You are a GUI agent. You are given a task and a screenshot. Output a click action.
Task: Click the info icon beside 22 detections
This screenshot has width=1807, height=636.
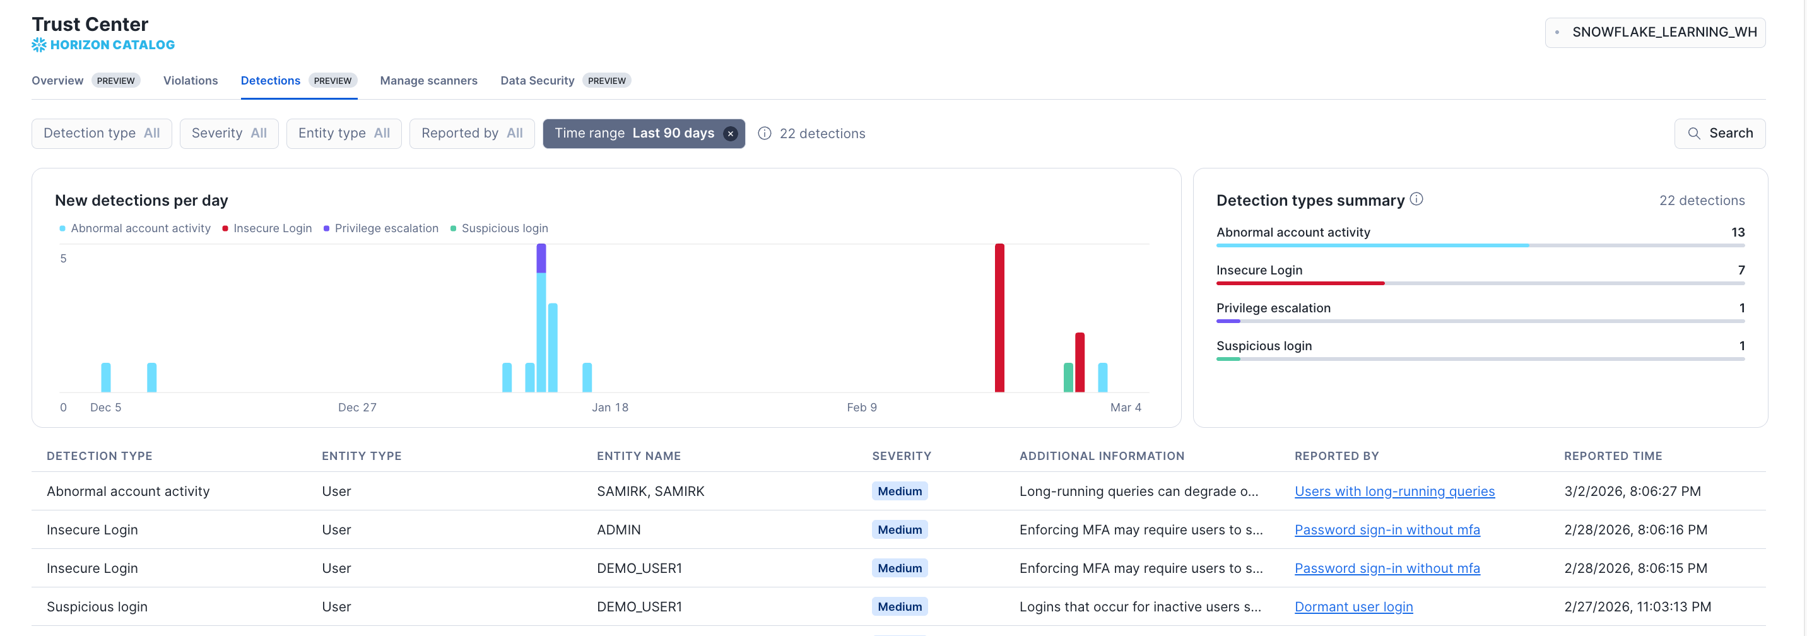(764, 133)
